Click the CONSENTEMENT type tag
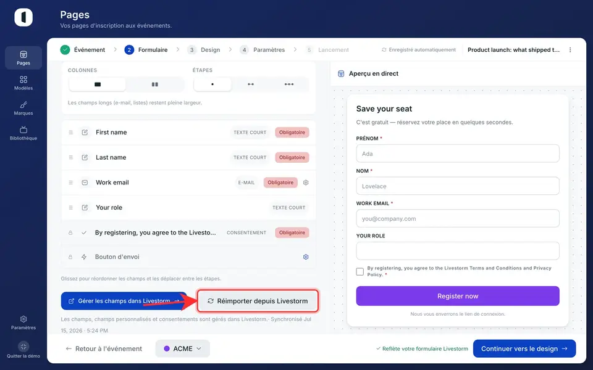The image size is (593, 370). 246,232
